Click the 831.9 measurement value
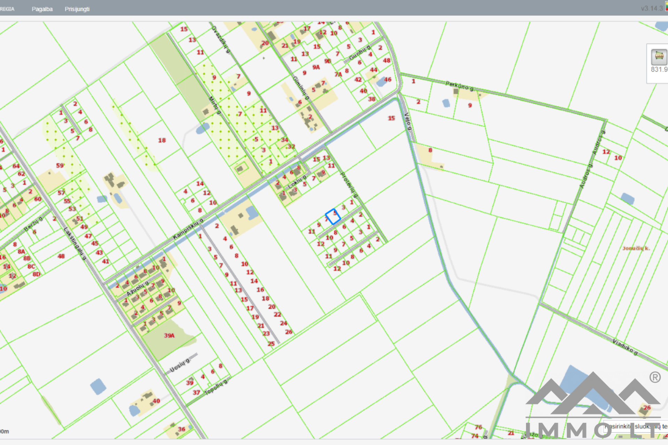Image resolution: width=668 pixels, height=445 pixels. click(659, 70)
